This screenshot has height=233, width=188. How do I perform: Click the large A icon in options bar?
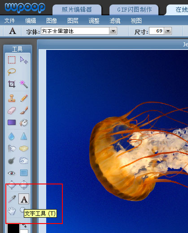[x=13, y=31]
